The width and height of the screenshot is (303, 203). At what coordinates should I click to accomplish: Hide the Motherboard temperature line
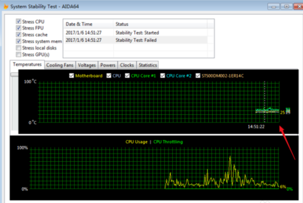72,76
